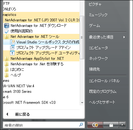
Task: Click the programs list scrollbar thumb
Action: [x=82, y=38]
